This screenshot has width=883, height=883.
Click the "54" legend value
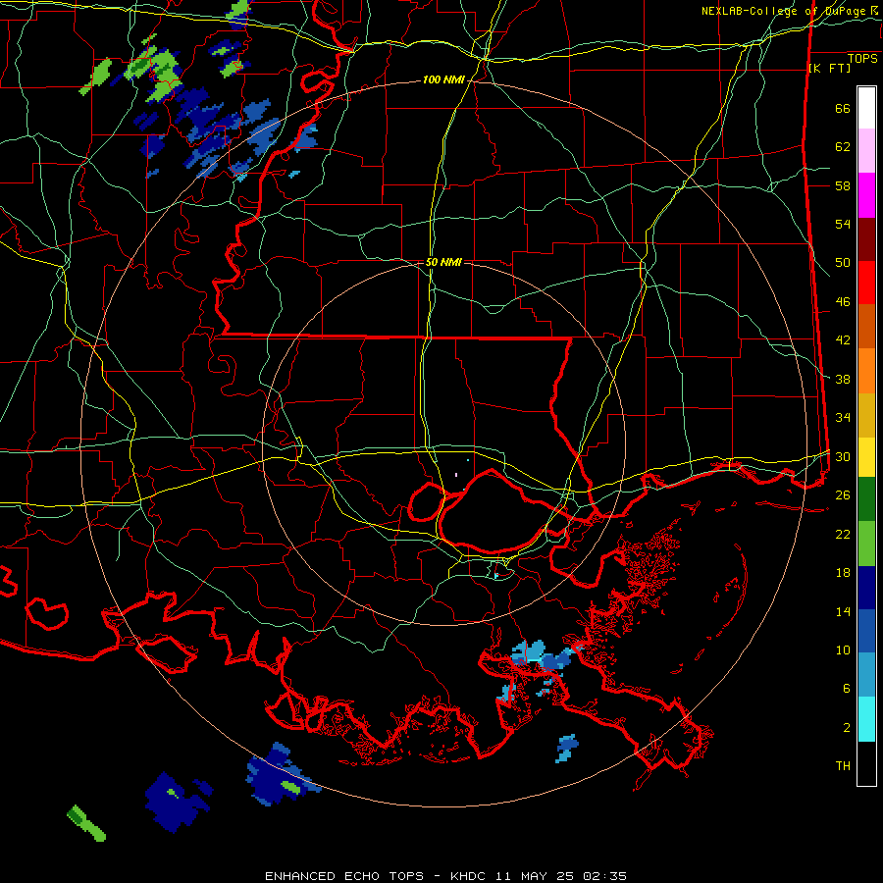(843, 224)
